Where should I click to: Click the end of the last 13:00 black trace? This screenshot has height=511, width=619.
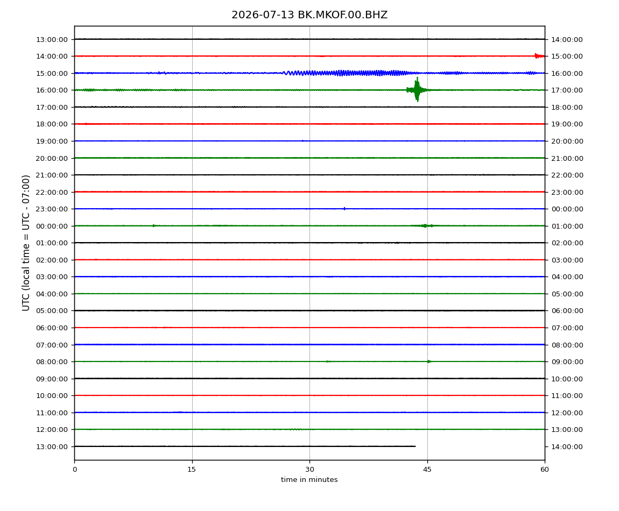[x=414, y=446]
